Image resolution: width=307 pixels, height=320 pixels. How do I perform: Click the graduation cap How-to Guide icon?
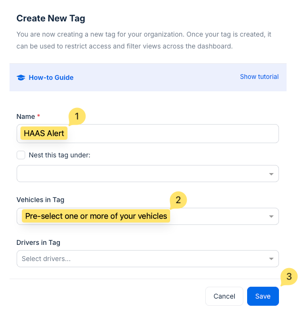tap(21, 78)
